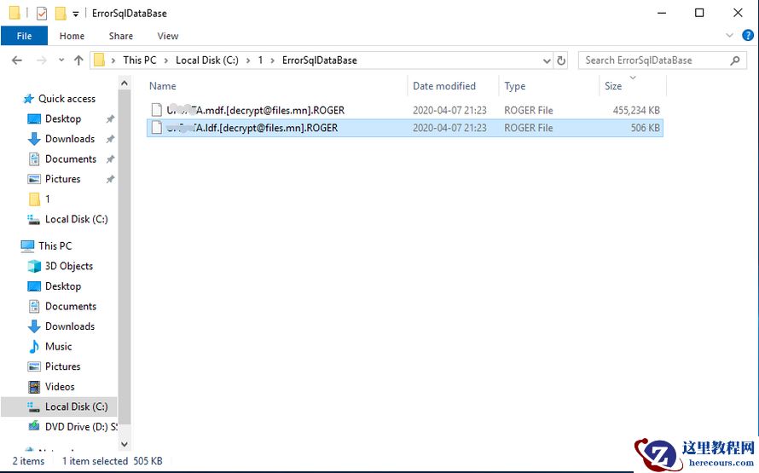
Task: Click folder '1' in address breadcrumb
Action: [x=260, y=61]
